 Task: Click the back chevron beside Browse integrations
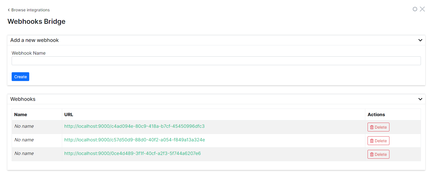pyautogui.click(x=9, y=10)
